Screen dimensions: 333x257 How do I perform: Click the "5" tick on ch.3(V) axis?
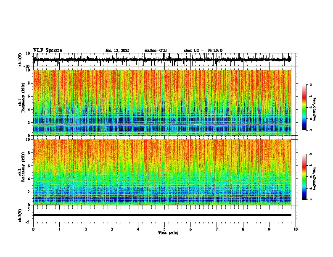(x=29, y=209)
